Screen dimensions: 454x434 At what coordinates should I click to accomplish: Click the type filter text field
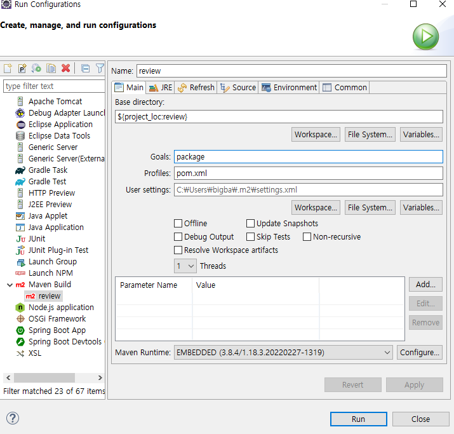pos(54,86)
